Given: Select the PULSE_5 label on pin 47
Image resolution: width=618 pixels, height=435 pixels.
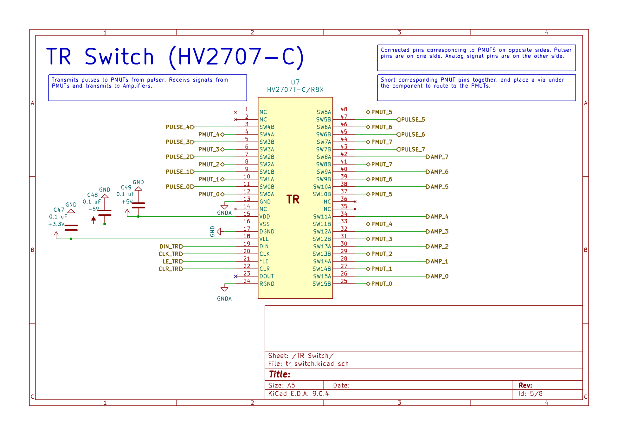Looking at the screenshot, I should [x=411, y=120].
